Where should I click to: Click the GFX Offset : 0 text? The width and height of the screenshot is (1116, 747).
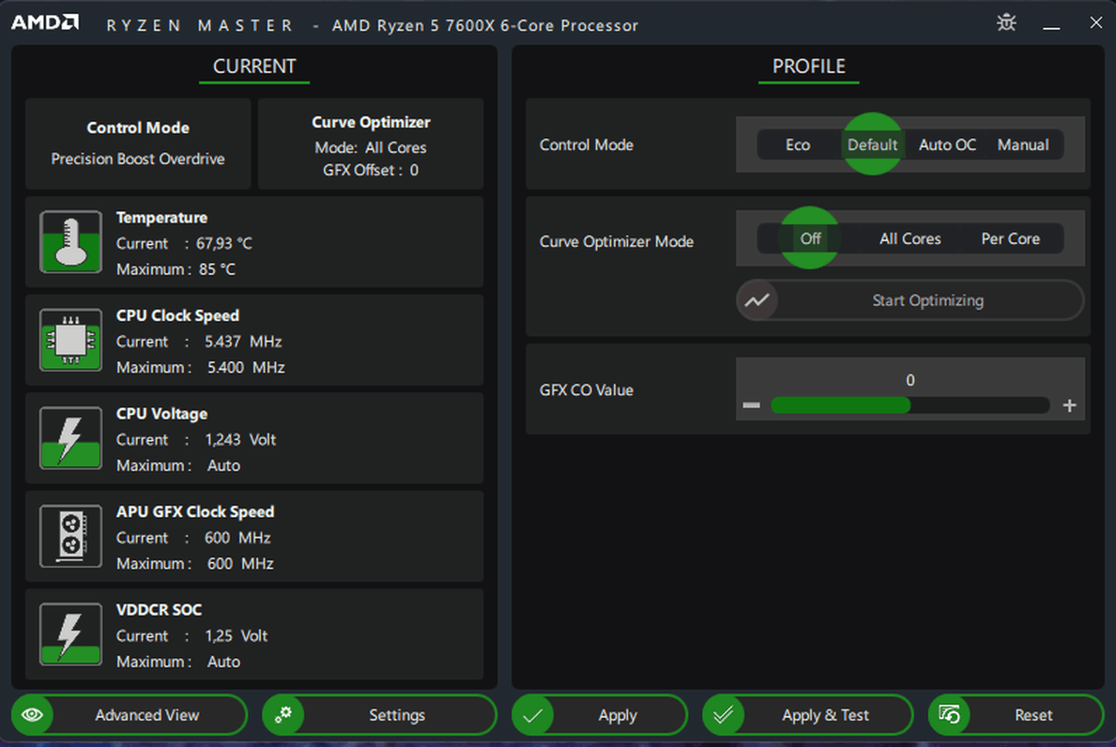pyautogui.click(x=371, y=170)
